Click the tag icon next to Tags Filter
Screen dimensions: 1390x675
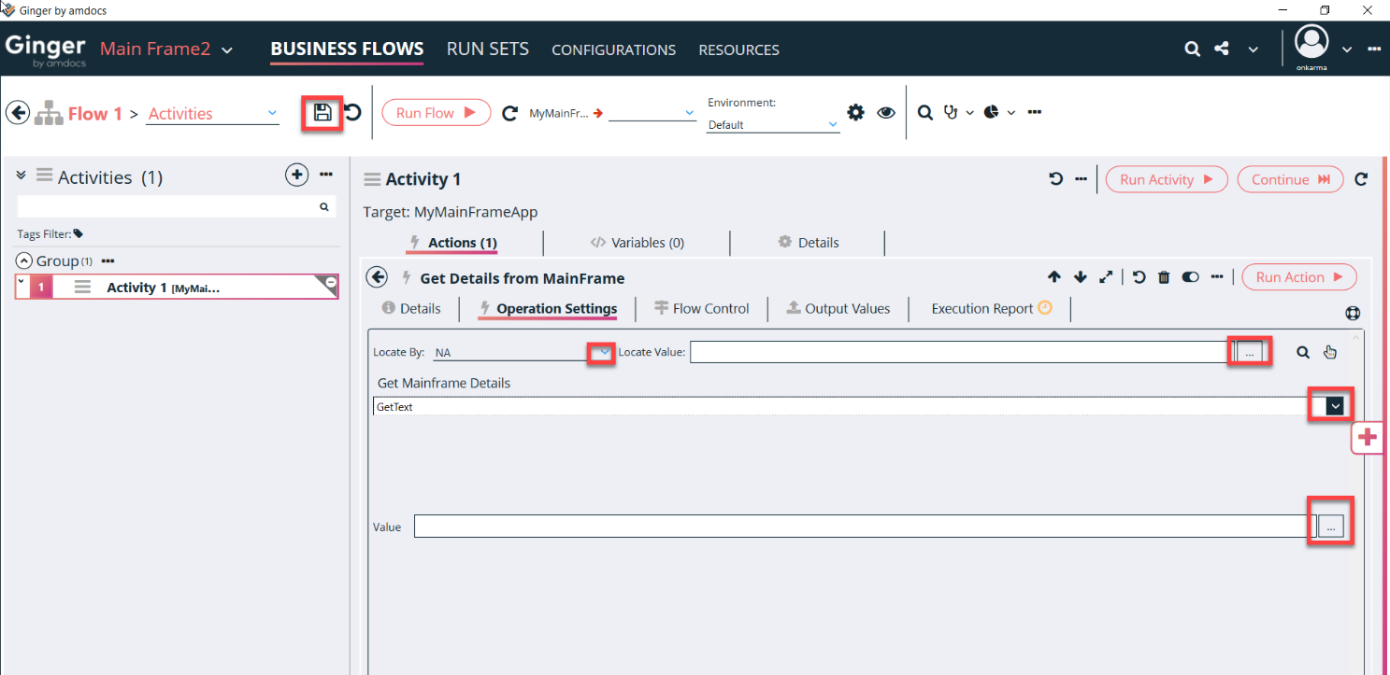point(79,233)
